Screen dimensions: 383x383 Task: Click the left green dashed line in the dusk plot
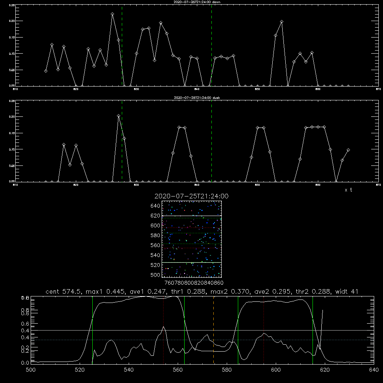tap(122, 141)
